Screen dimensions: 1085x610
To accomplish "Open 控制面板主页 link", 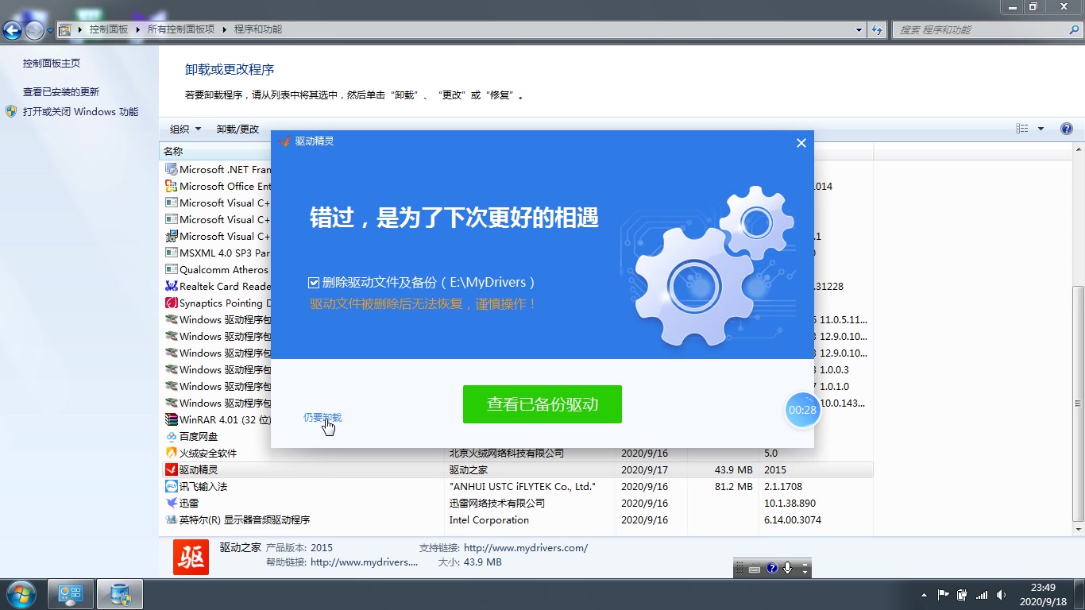I will coord(52,63).
